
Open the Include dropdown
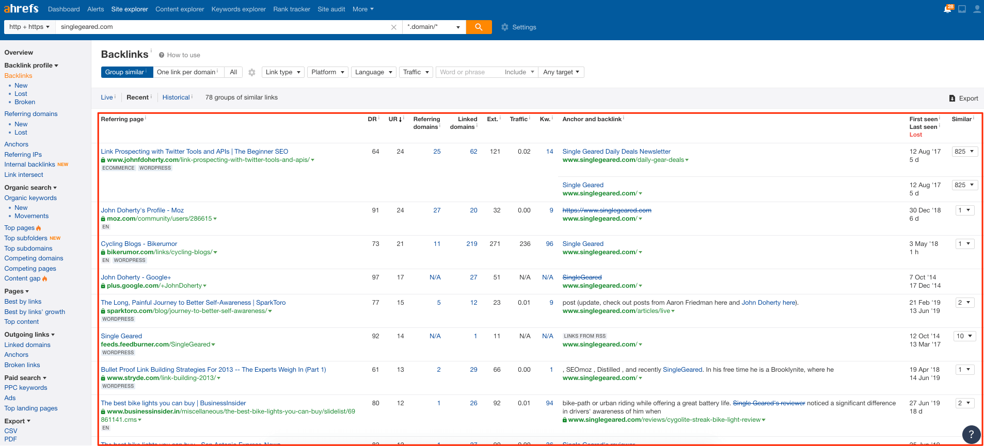click(519, 72)
